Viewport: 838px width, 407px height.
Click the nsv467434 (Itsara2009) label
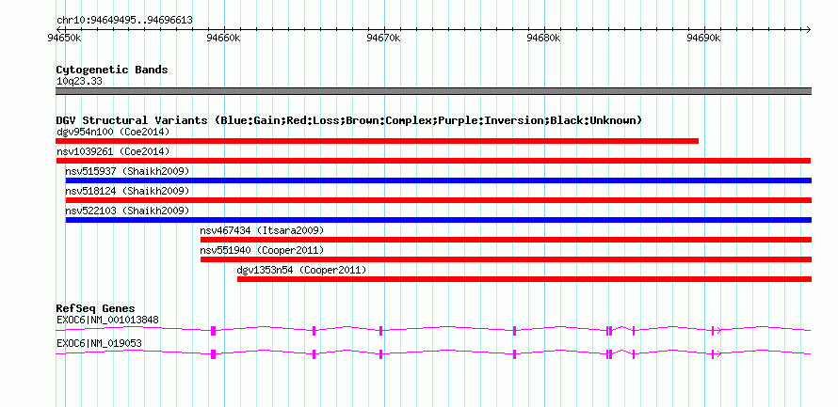click(262, 230)
